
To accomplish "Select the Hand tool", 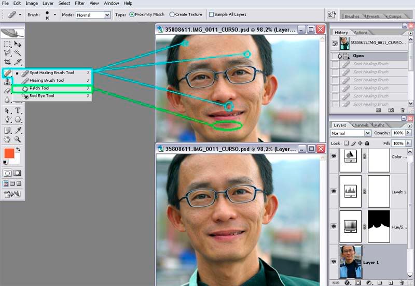I will pyautogui.click(x=7, y=139).
